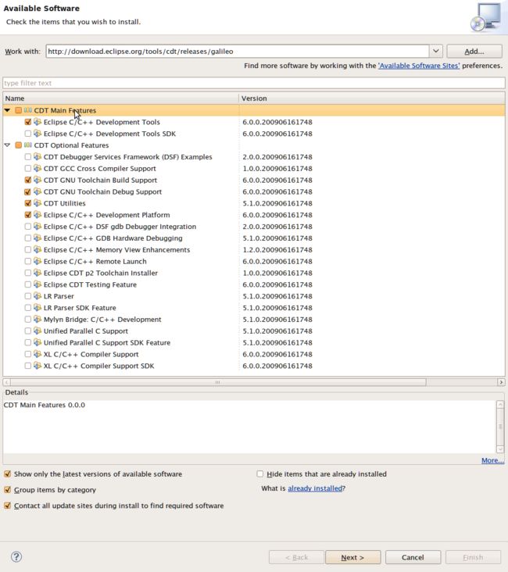Select the Eclipse CDT Testing Feature row

(254, 284)
